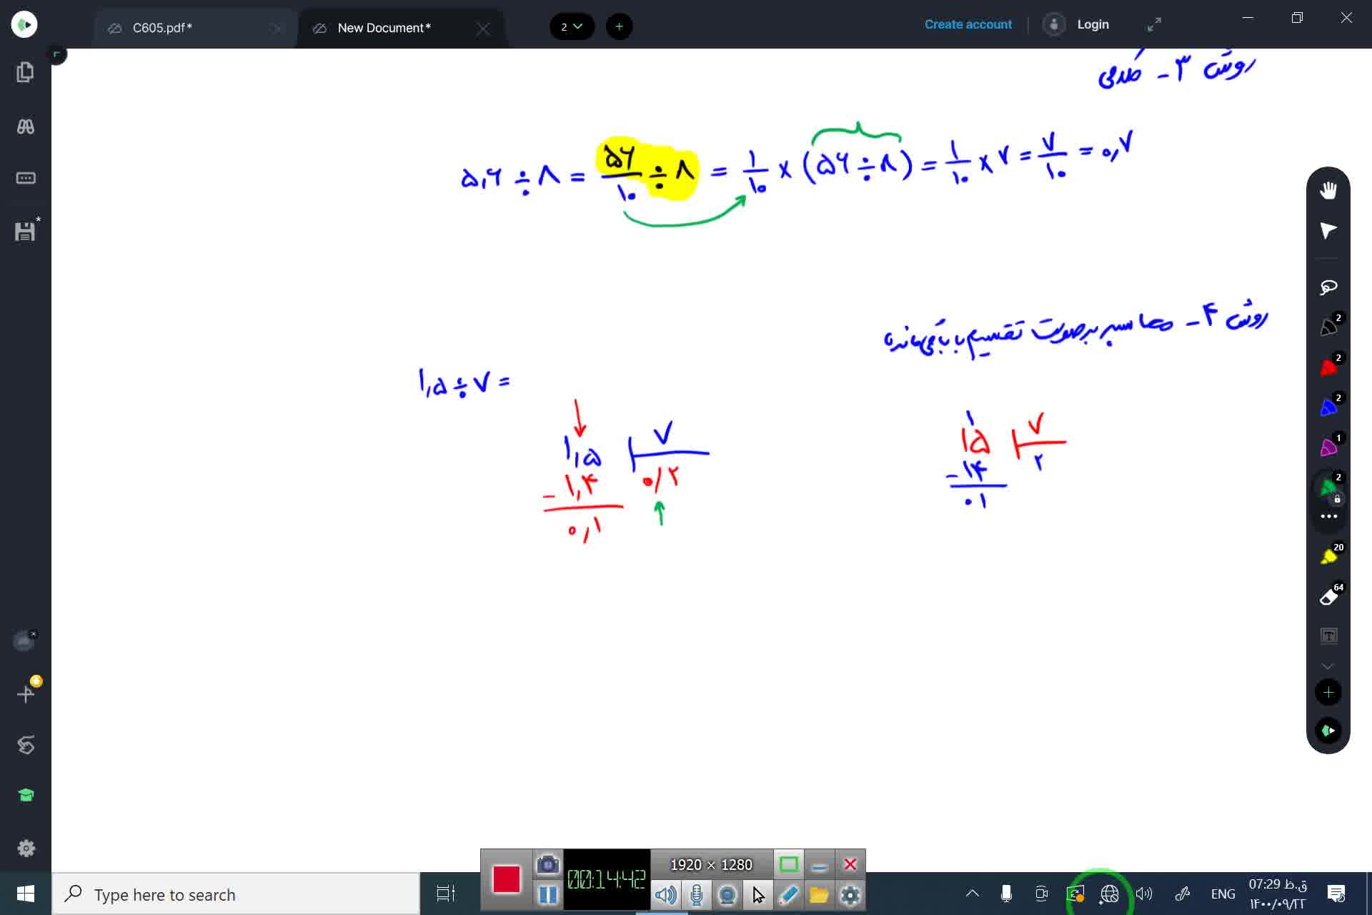The width and height of the screenshot is (1372, 915).
Task: Open the Windows Start menu
Action: point(26,894)
